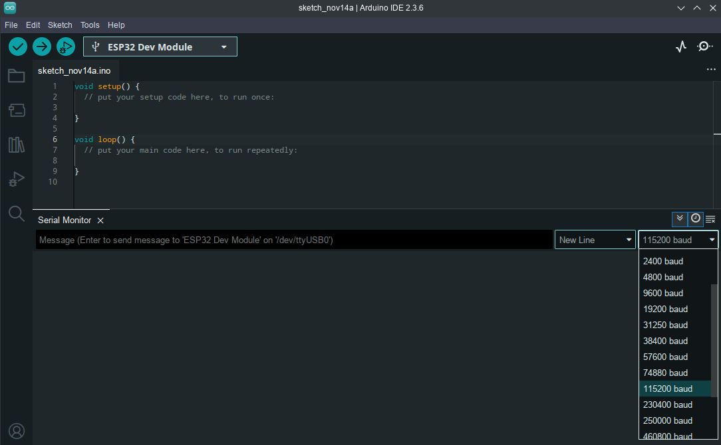The height and width of the screenshot is (445, 721).
Task: Open the Library Manager sidebar icon
Action: point(16,145)
